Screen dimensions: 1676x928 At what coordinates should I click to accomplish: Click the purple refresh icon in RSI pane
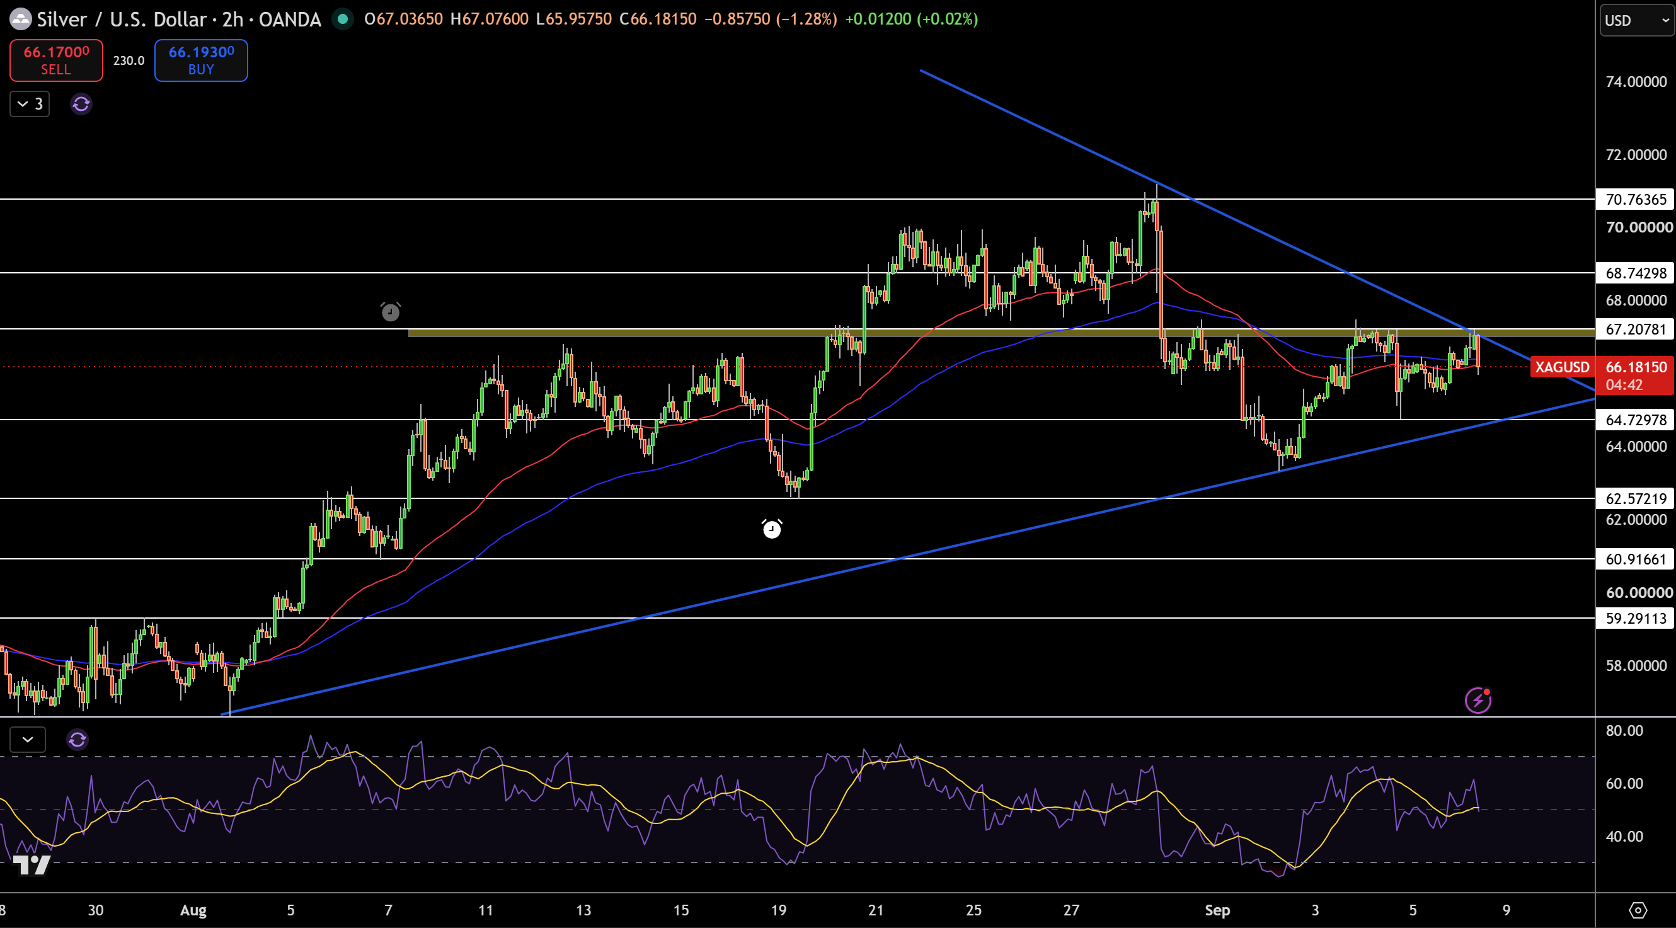click(x=77, y=738)
